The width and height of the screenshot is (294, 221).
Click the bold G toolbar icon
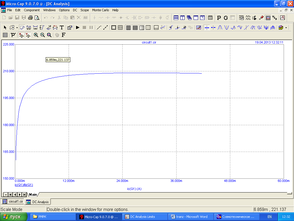click(226, 18)
